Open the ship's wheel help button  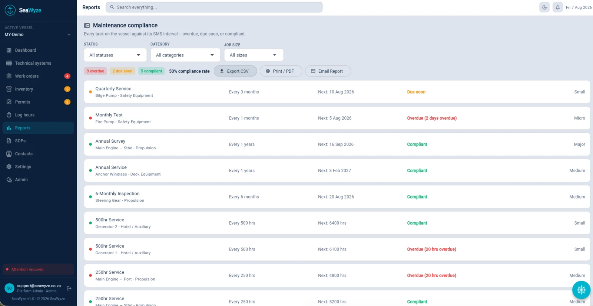(581, 290)
